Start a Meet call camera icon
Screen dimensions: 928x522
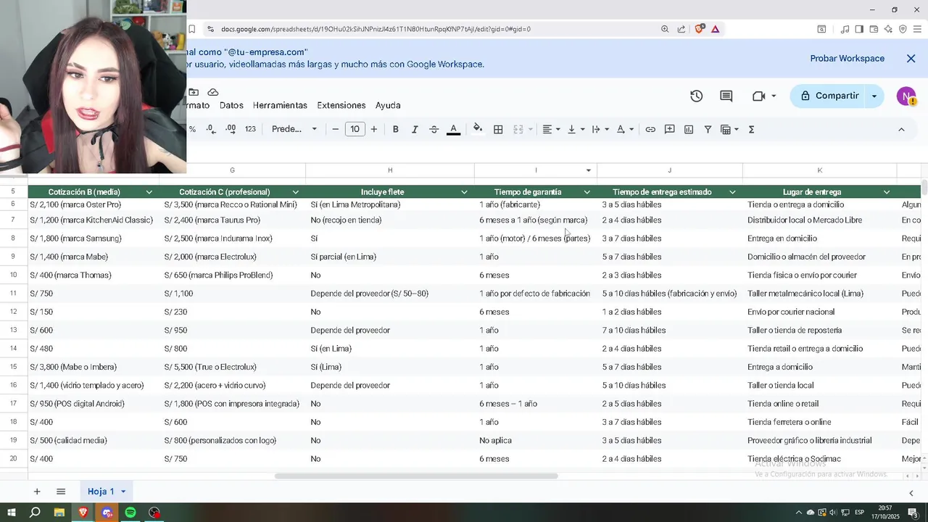click(758, 96)
